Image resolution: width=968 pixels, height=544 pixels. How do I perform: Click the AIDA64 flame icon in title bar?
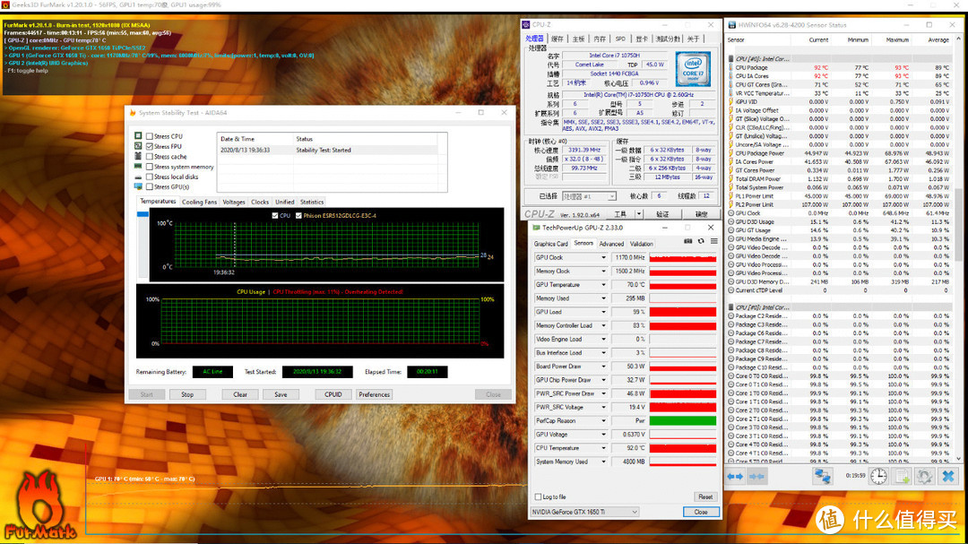pyautogui.click(x=132, y=113)
